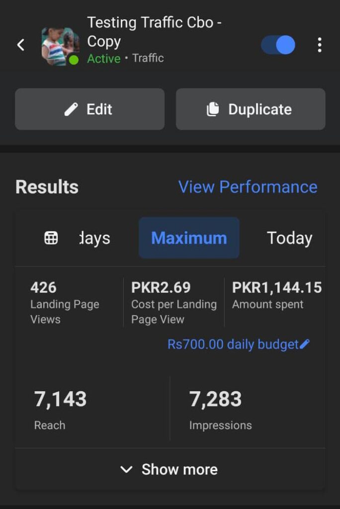340x509 pixels.
Task: Select the partially visible days tab
Action: [x=95, y=238]
